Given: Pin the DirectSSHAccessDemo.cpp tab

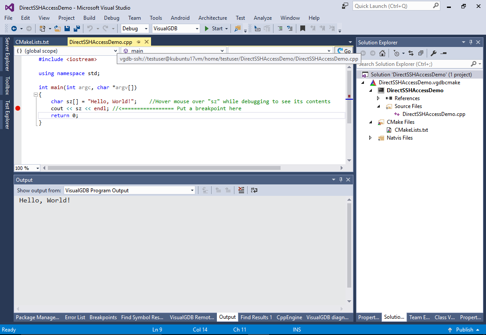Looking at the screenshot, I should pyautogui.click(x=139, y=42).
